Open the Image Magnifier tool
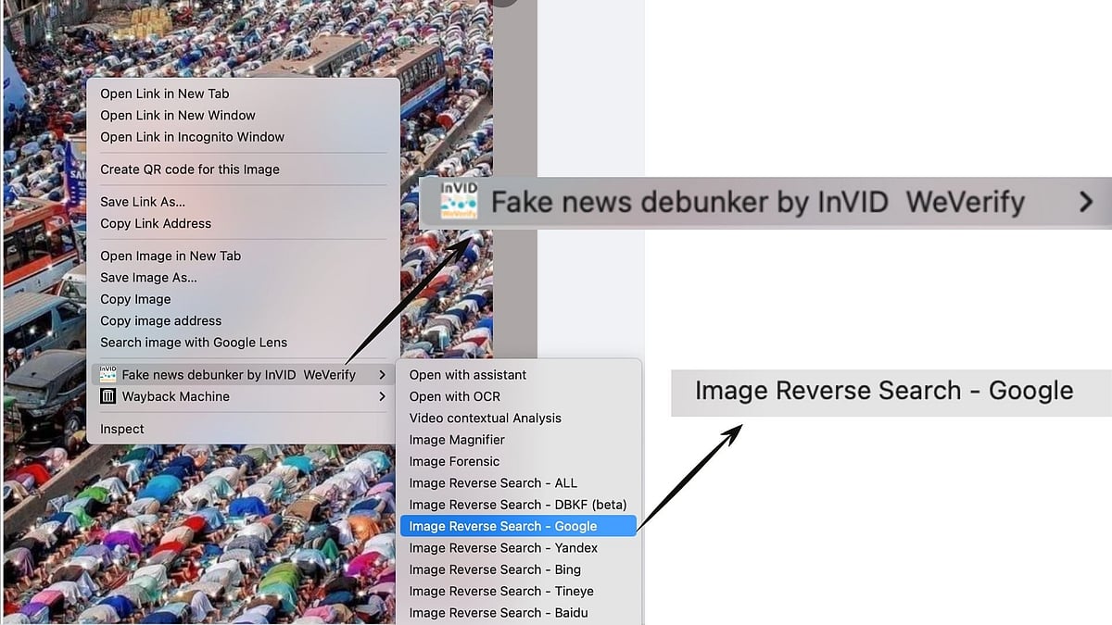The width and height of the screenshot is (1112, 625). [455, 440]
